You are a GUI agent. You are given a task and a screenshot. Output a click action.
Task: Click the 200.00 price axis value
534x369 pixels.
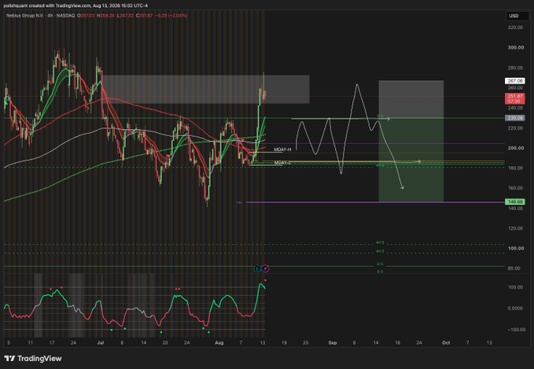click(x=515, y=148)
